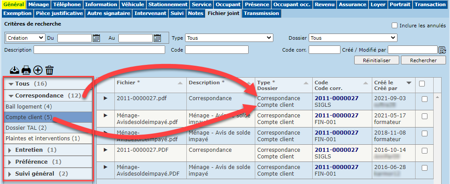Open the Type dropdown
This screenshot has width=450, height=184.
pos(229,38)
